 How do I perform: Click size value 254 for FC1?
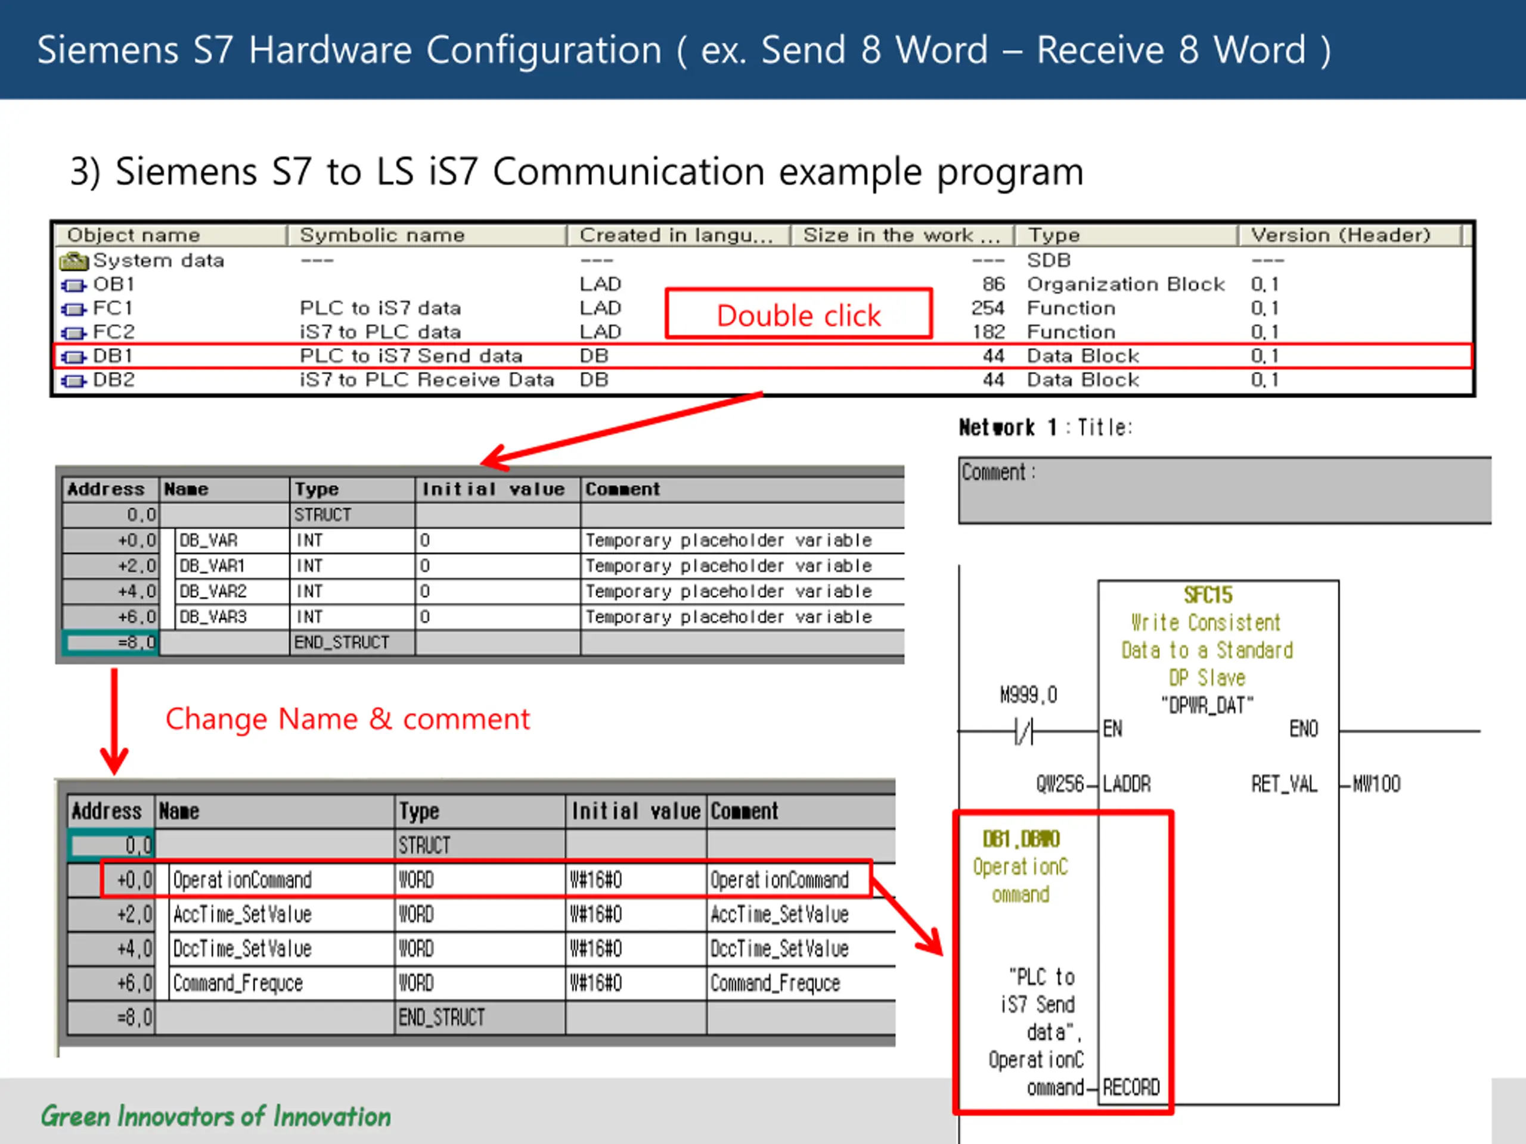click(x=988, y=308)
